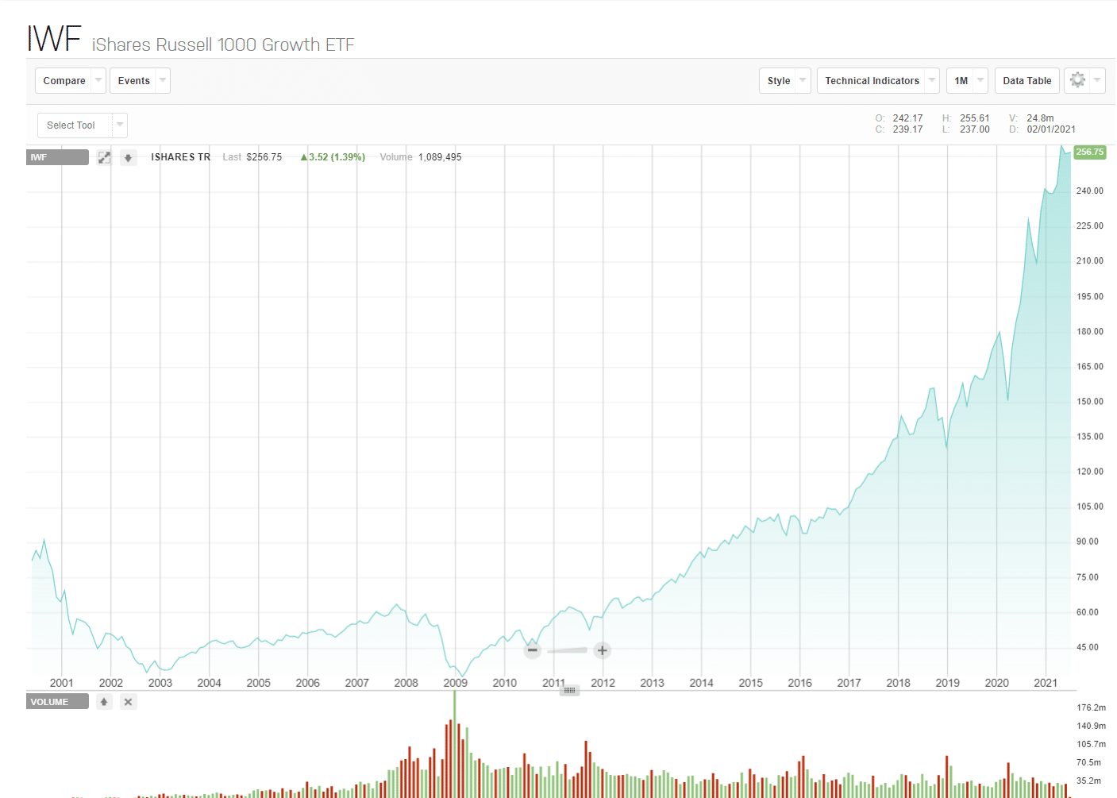Click the 2012 label on the time axis
This screenshot has height=798, width=1117.
pos(603,683)
